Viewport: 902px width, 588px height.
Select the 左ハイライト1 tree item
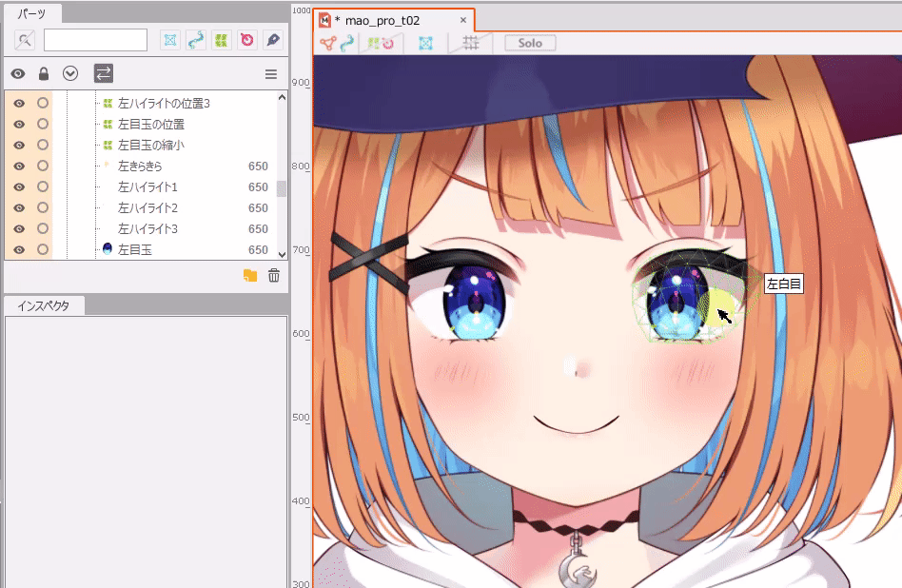point(147,187)
